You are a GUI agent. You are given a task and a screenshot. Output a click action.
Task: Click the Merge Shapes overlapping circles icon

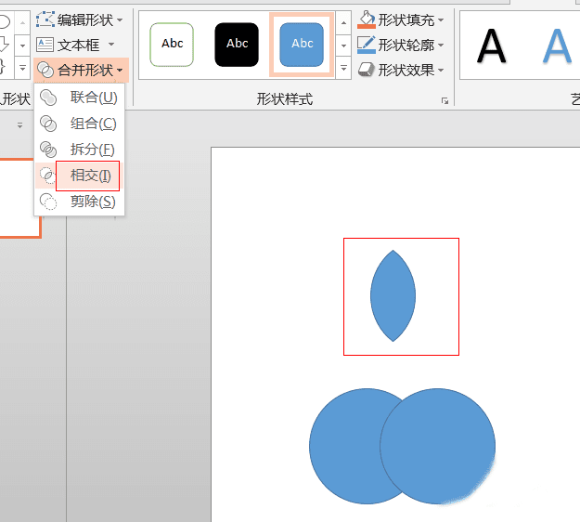click(45, 70)
